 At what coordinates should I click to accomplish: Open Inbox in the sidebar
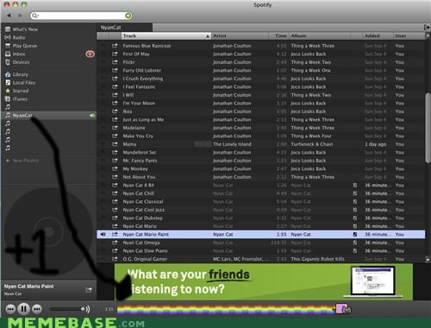19,54
